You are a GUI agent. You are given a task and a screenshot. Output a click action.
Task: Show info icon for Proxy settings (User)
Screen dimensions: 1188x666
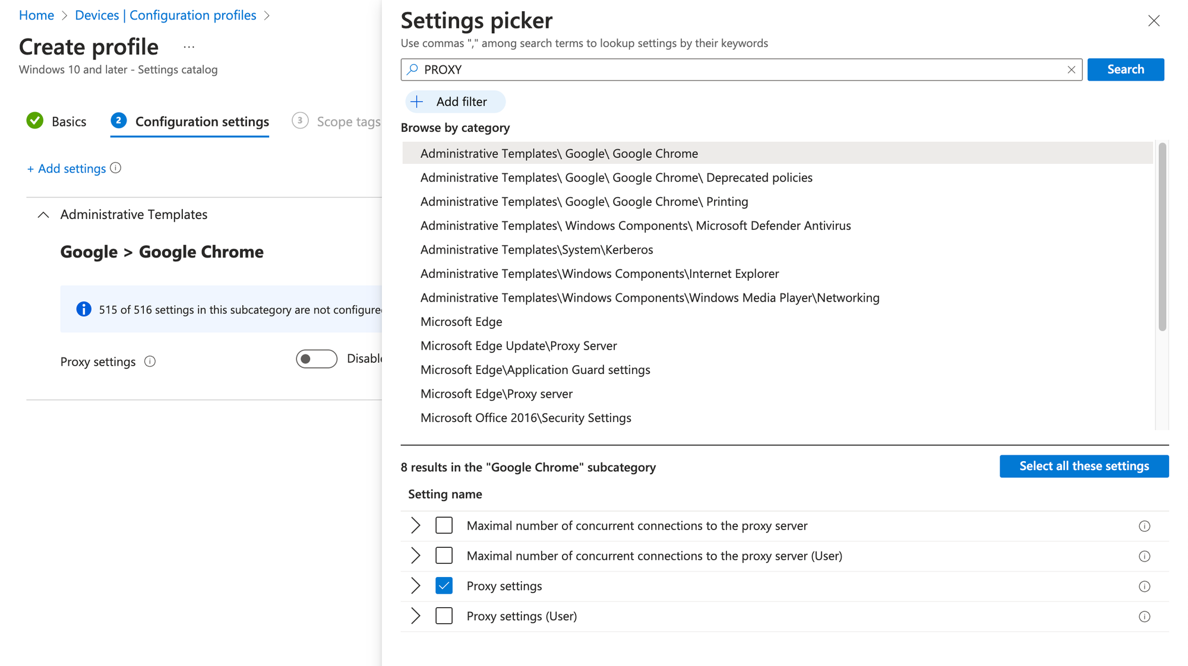pos(1144,617)
